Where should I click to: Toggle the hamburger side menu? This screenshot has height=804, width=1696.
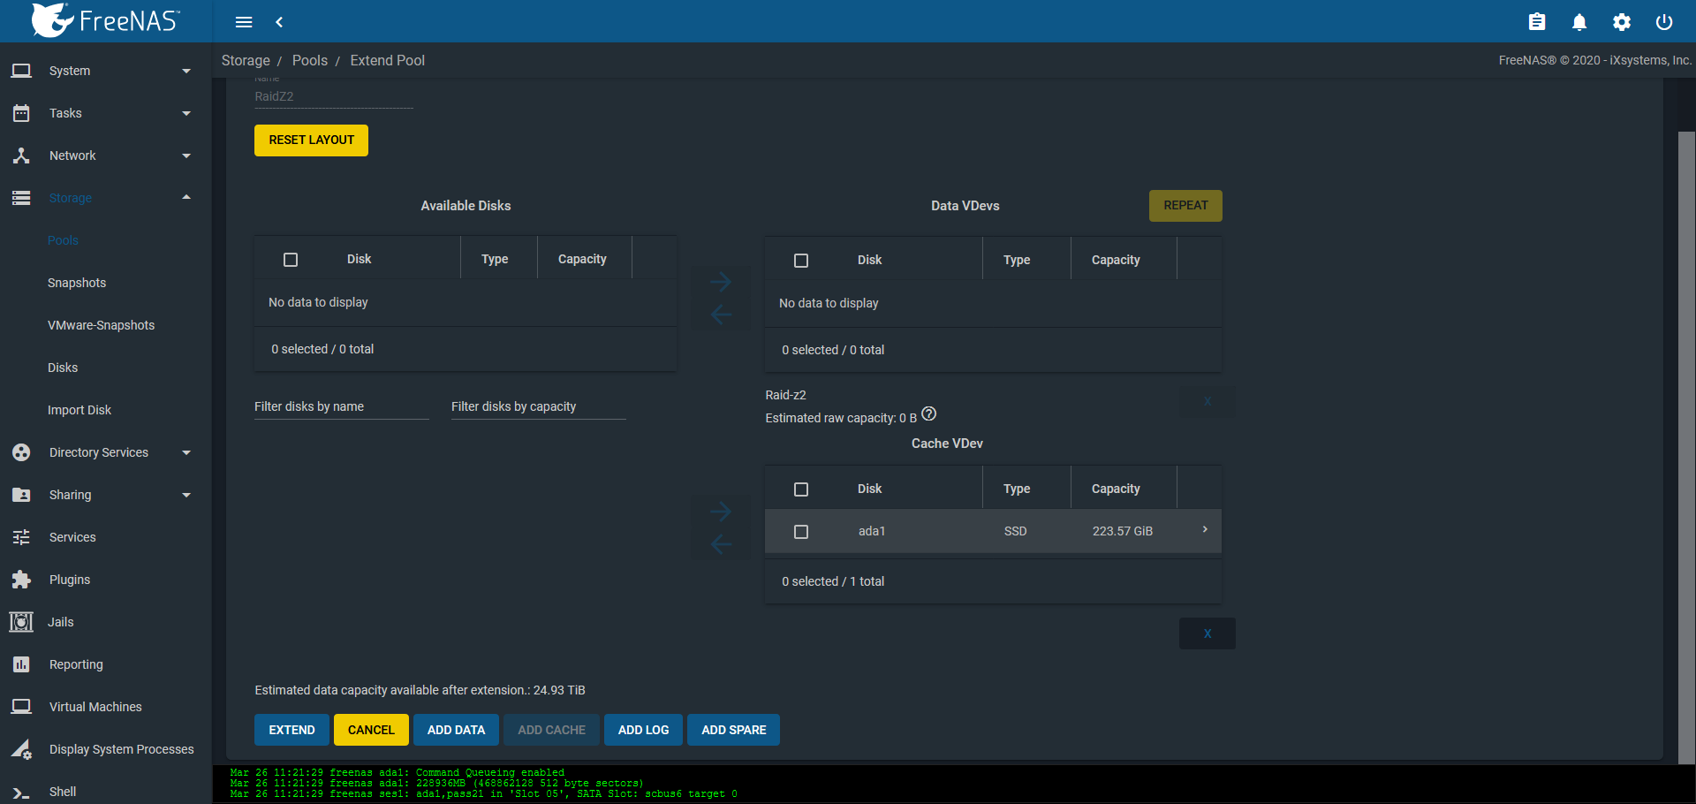tap(244, 22)
